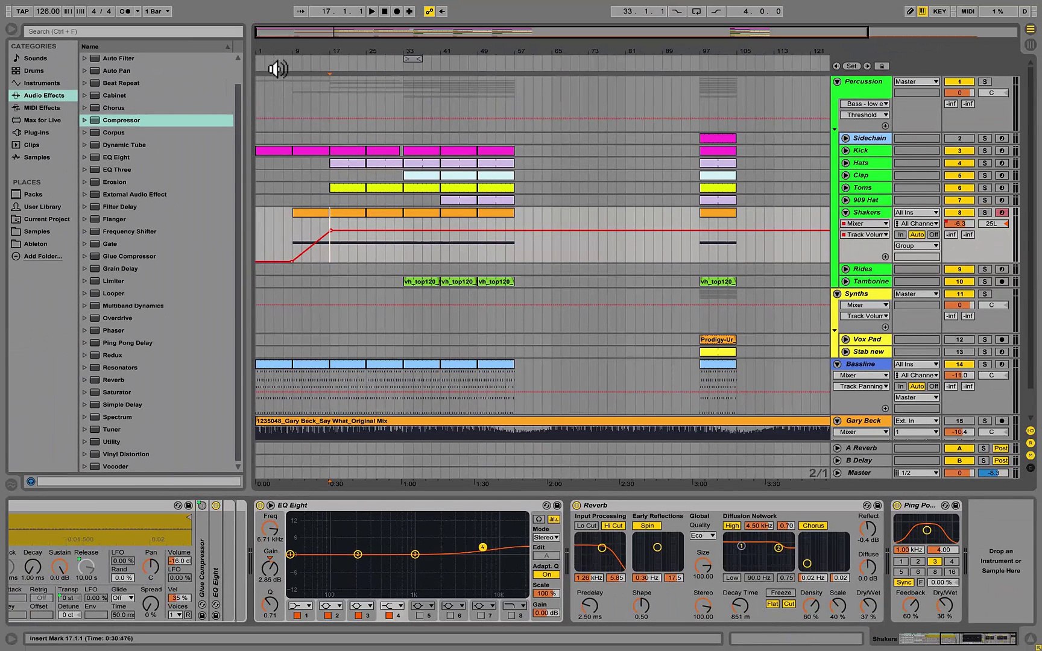
Task: Open the EQ Eight Mode Stereo dropdown
Action: [546, 537]
